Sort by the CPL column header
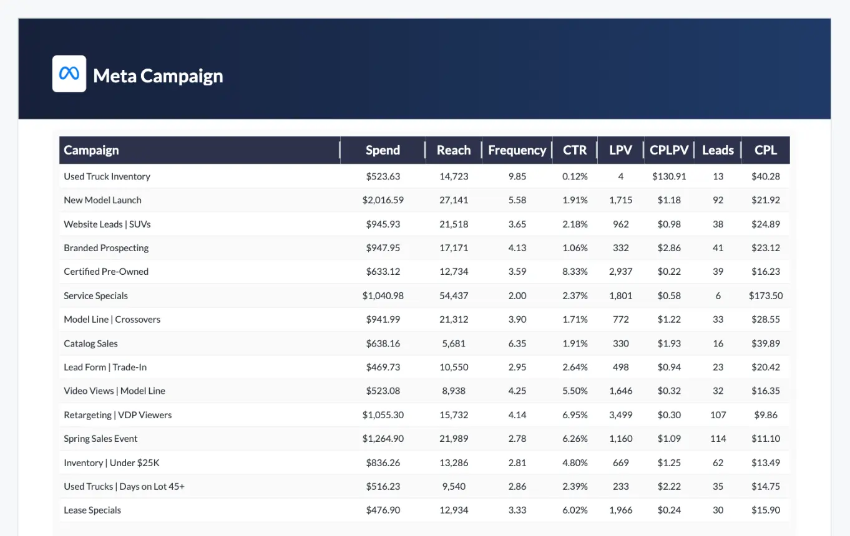850x536 pixels. [x=766, y=150]
